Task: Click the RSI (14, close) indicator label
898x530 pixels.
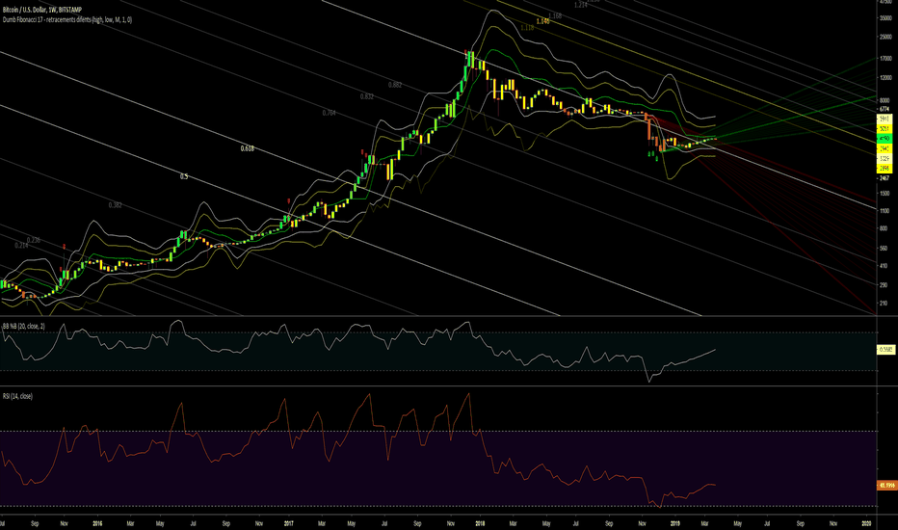Action: point(17,396)
